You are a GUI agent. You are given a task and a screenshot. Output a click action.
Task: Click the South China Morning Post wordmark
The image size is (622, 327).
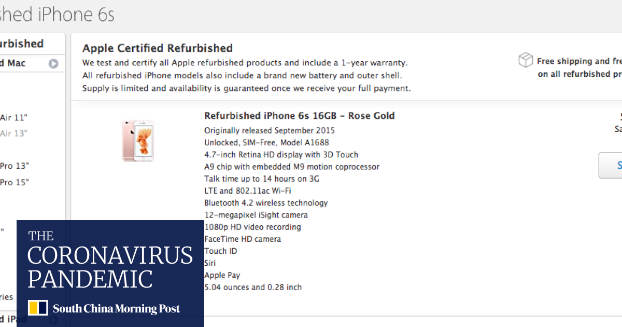click(x=117, y=308)
